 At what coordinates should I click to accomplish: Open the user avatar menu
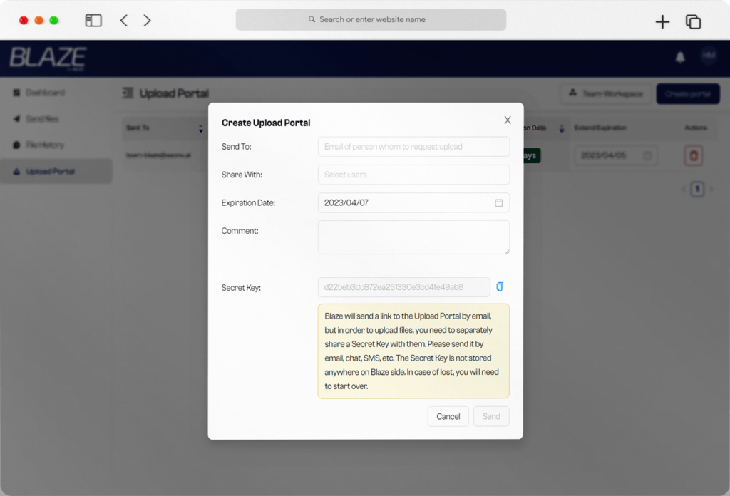click(x=708, y=58)
